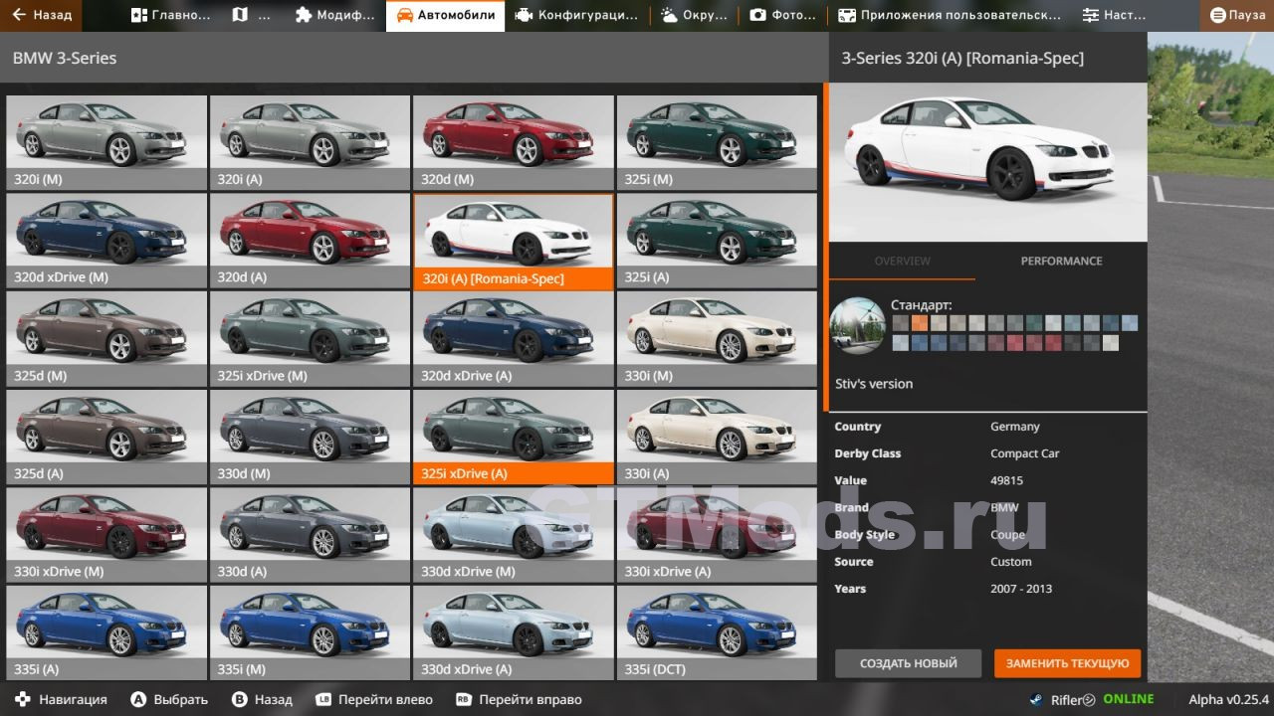Click the BMW 3-Series heading
Screen dimensions: 1274x716
(x=65, y=58)
